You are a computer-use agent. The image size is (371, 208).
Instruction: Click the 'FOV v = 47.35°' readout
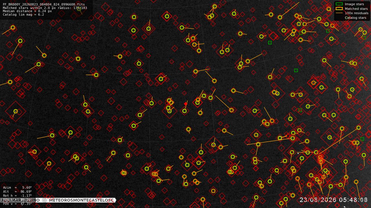coord(17,204)
